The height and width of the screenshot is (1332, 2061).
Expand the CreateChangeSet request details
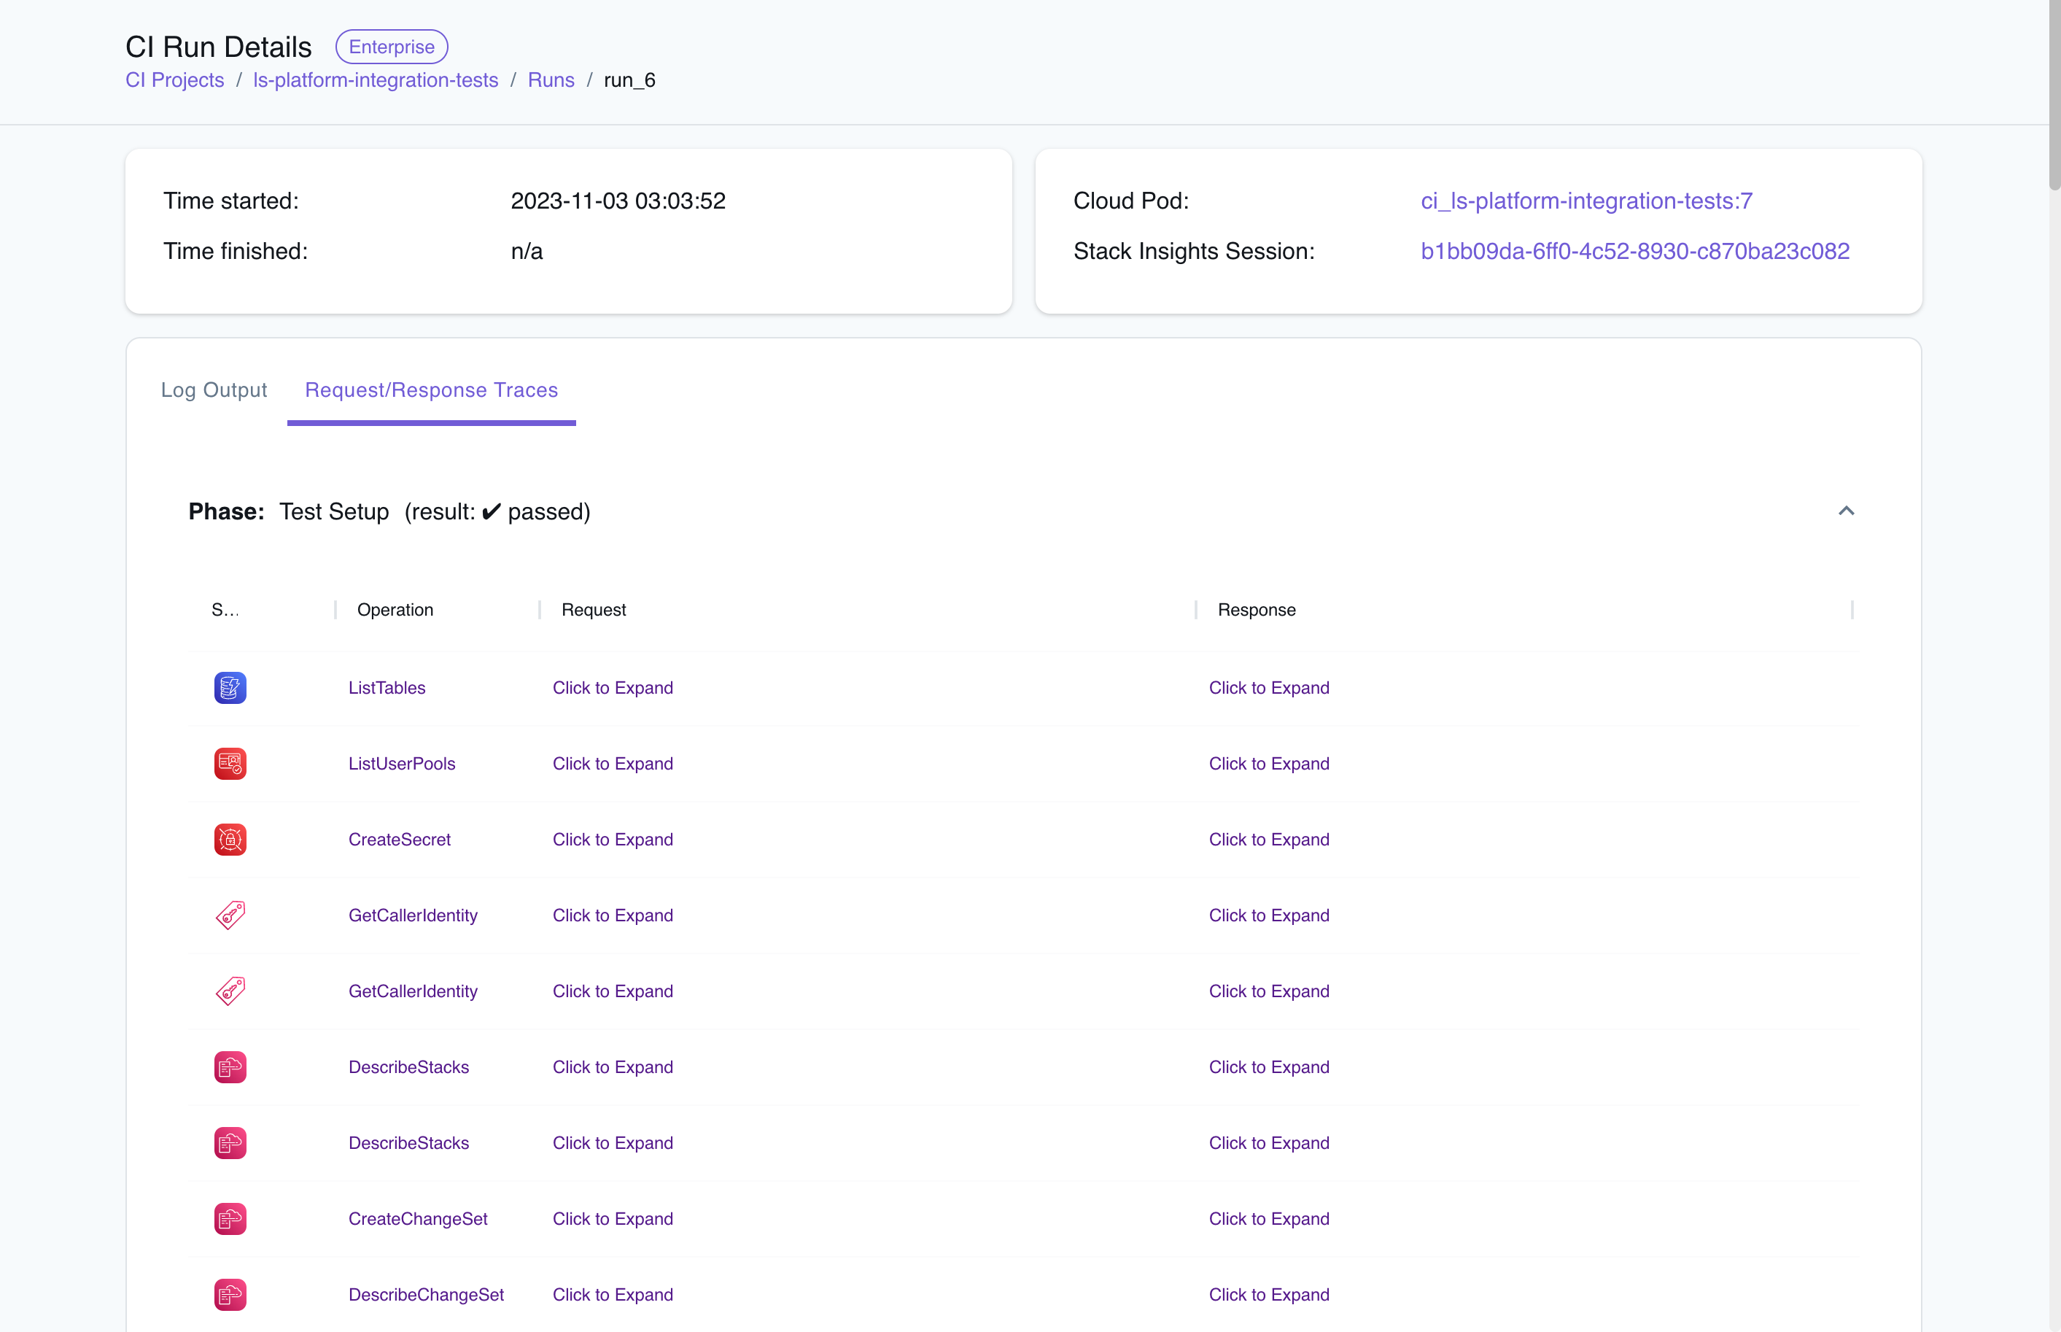612,1219
